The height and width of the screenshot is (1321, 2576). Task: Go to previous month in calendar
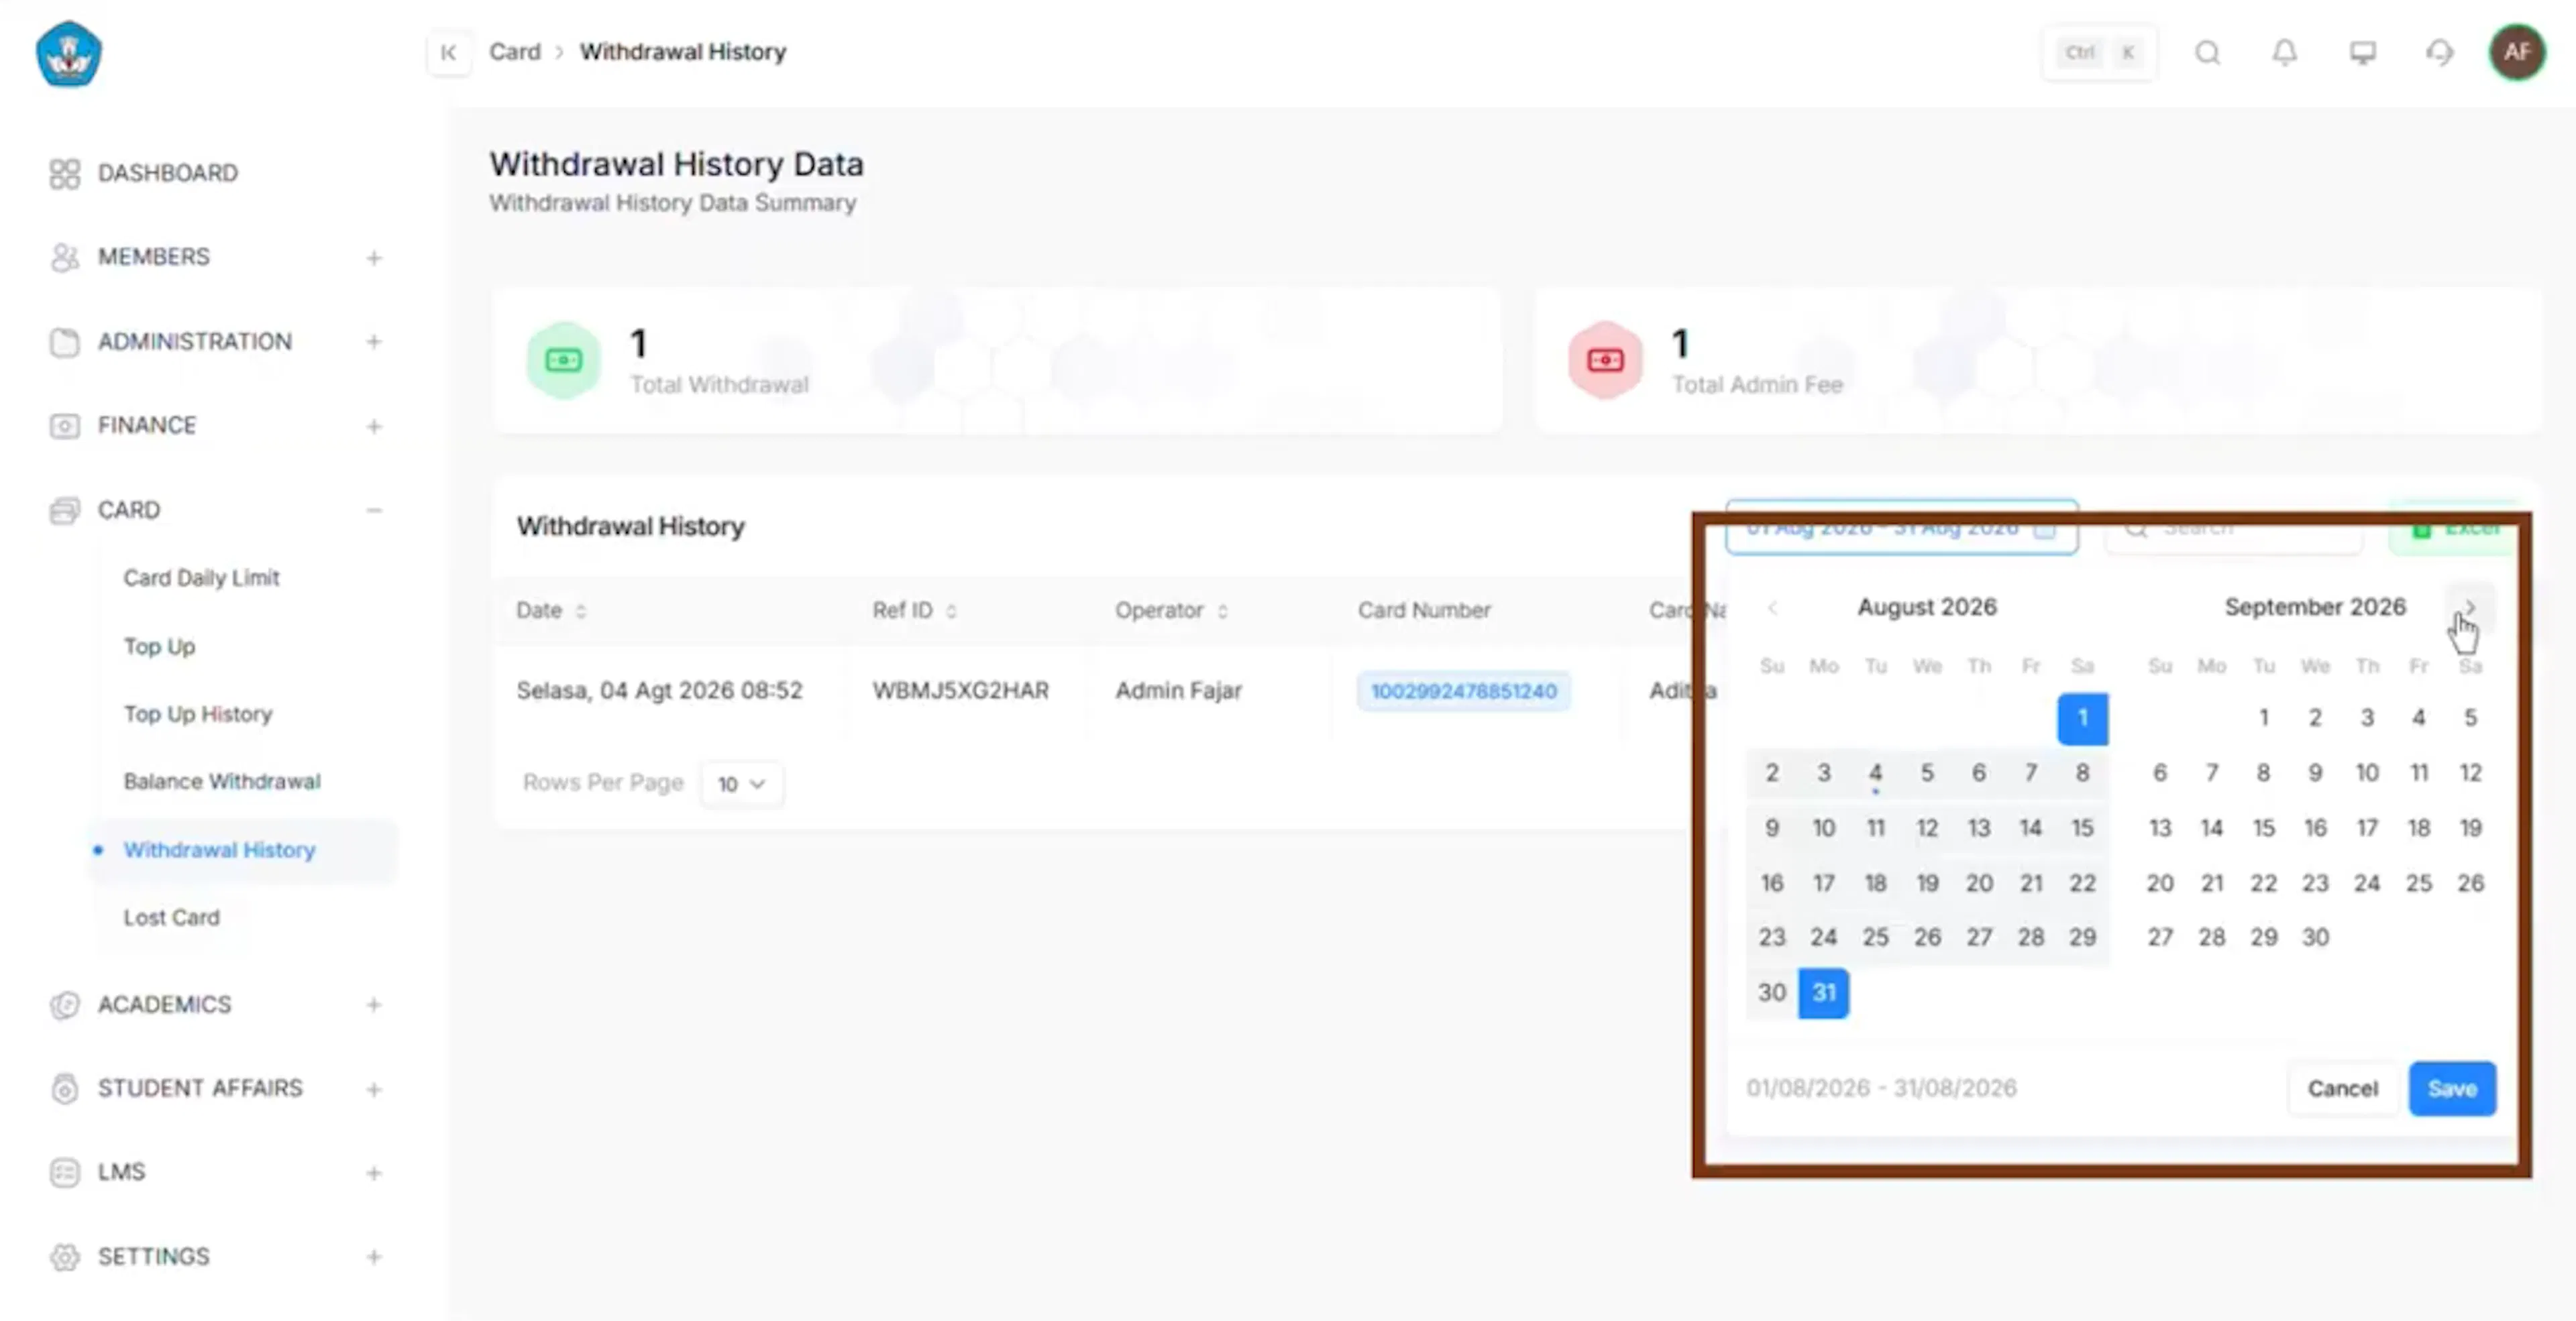tap(1772, 608)
